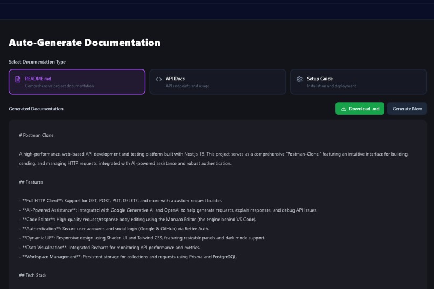Click 'Comprehensive project documentation' subtitle
Viewport: 434px width, 289px height.
click(60, 86)
